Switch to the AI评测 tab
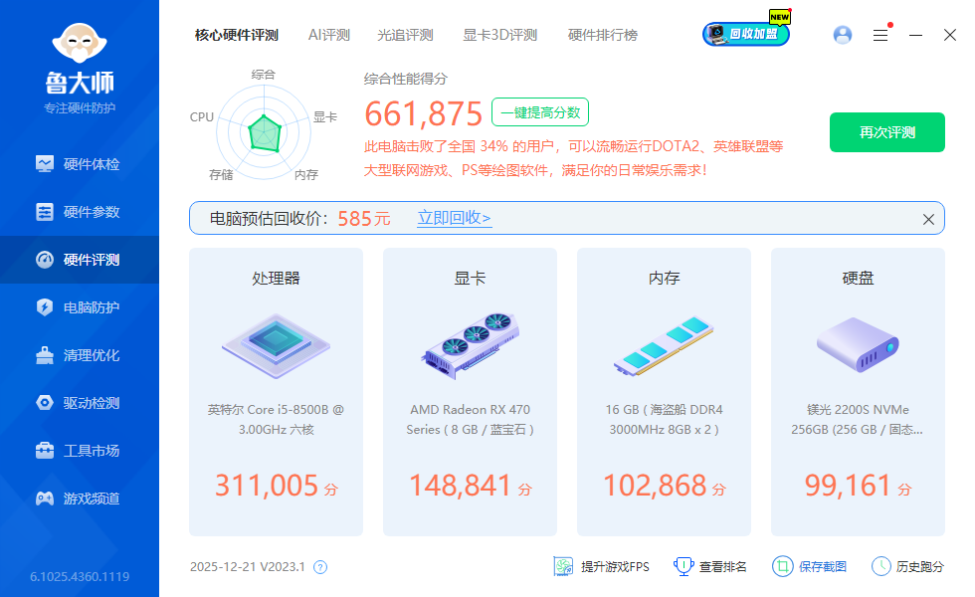 point(329,35)
